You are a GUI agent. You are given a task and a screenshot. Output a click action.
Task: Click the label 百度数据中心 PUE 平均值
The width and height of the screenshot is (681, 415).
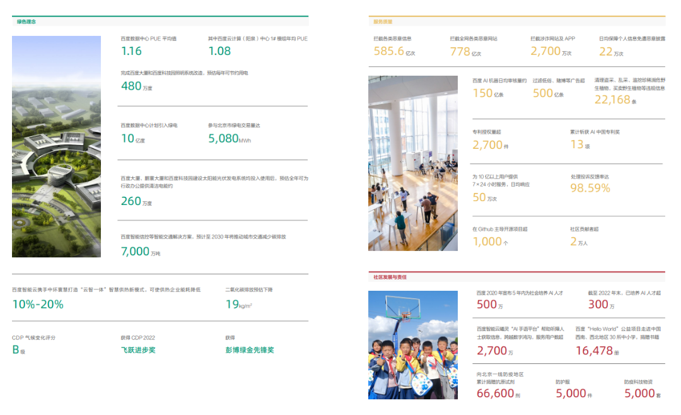pos(149,38)
